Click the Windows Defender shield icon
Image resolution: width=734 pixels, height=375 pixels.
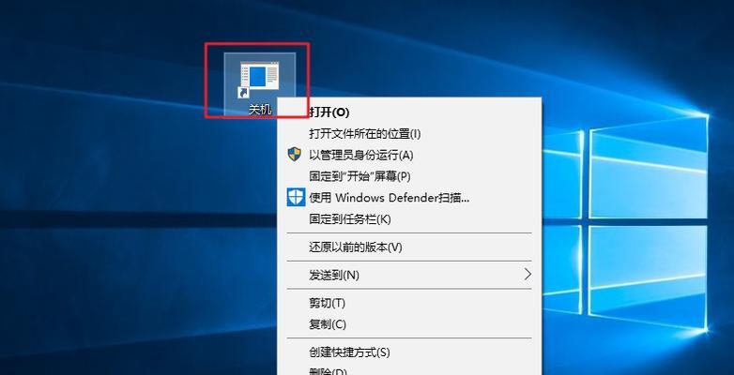point(296,197)
